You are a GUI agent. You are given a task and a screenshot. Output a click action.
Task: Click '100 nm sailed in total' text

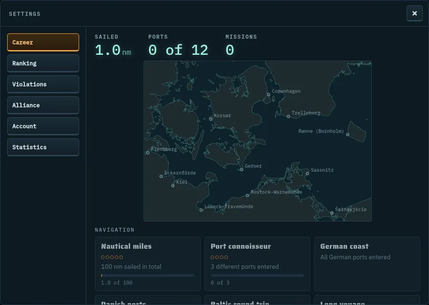(x=131, y=267)
